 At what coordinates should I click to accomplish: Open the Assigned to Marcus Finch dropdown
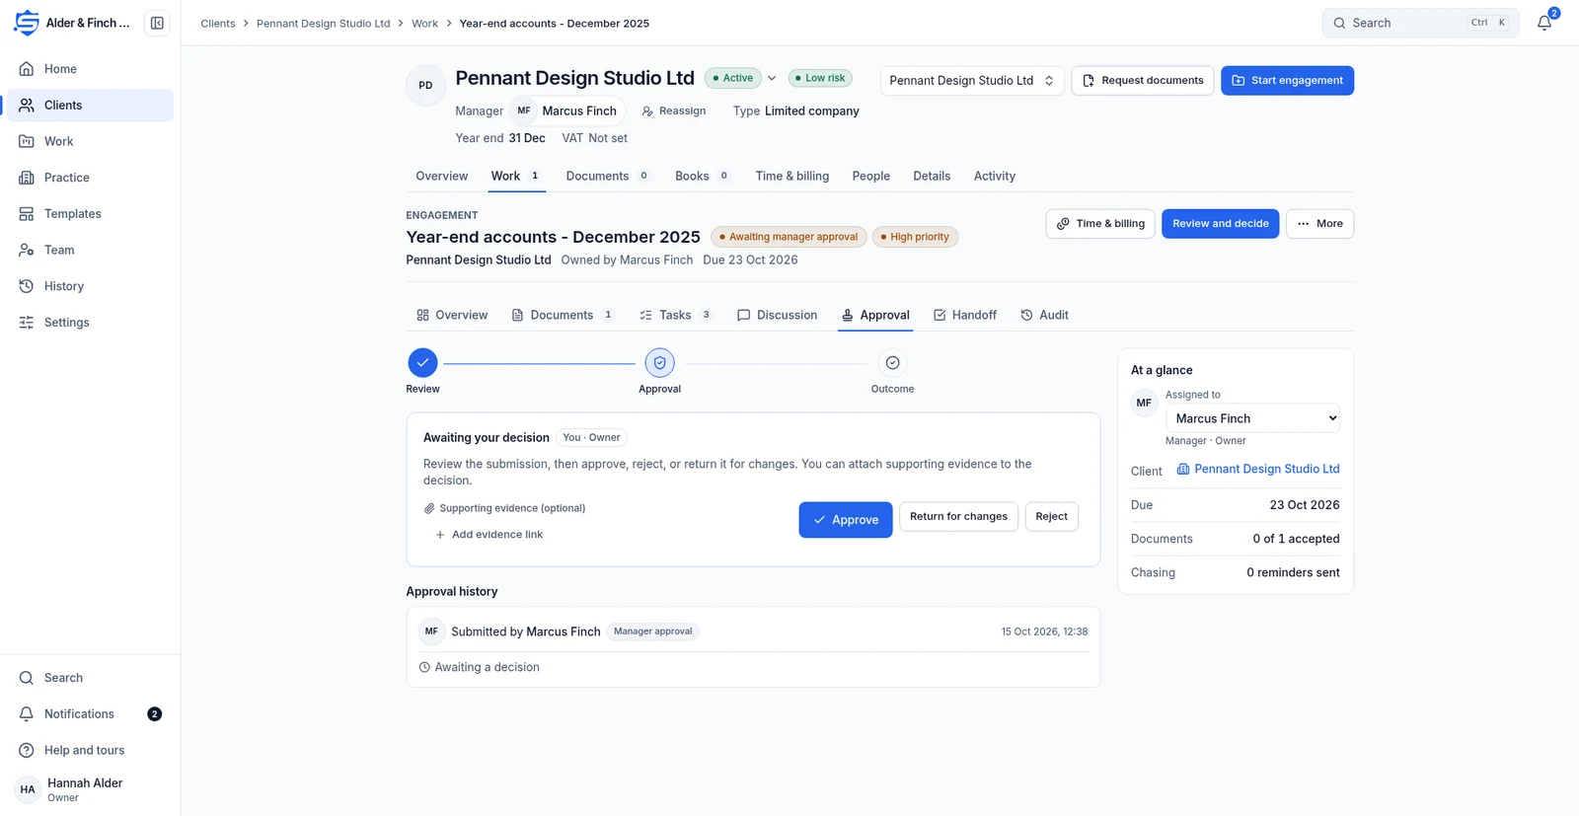1252,418
